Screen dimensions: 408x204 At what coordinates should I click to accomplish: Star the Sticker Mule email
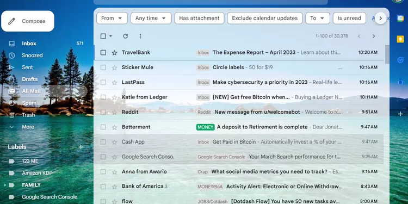pos(114,67)
